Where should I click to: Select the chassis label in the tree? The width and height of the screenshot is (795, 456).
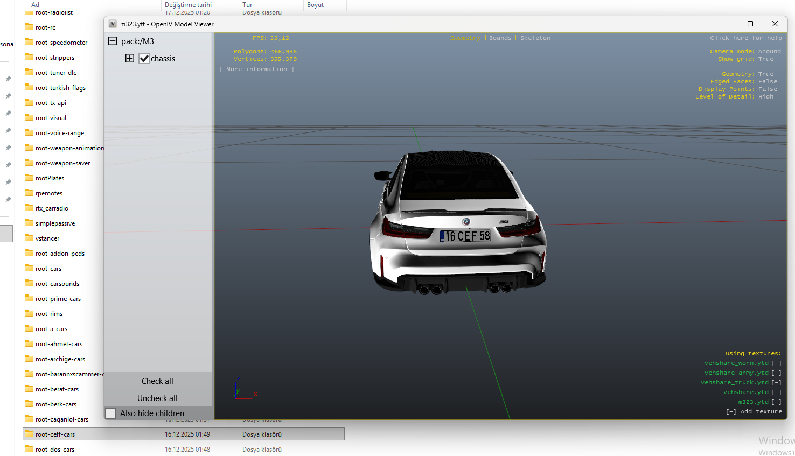tap(163, 59)
